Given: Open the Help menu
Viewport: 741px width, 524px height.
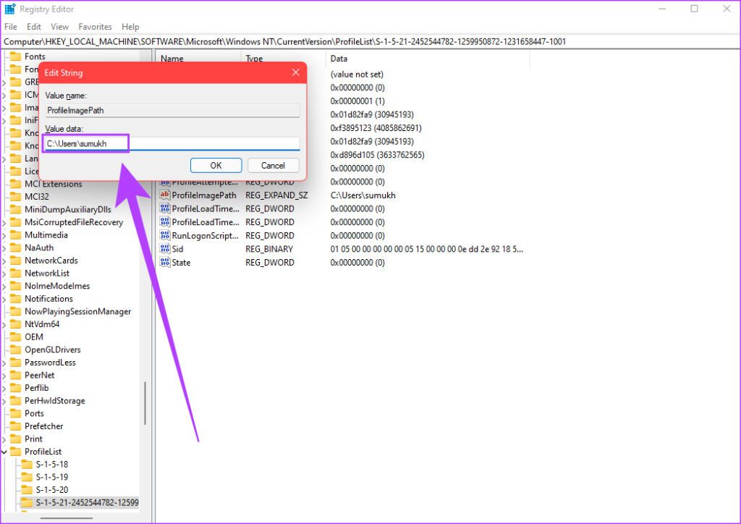Looking at the screenshot, I should 130,27.
